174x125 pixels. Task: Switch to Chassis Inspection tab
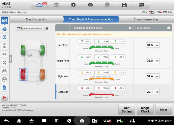pyautogui.click(x=145, y=19)
